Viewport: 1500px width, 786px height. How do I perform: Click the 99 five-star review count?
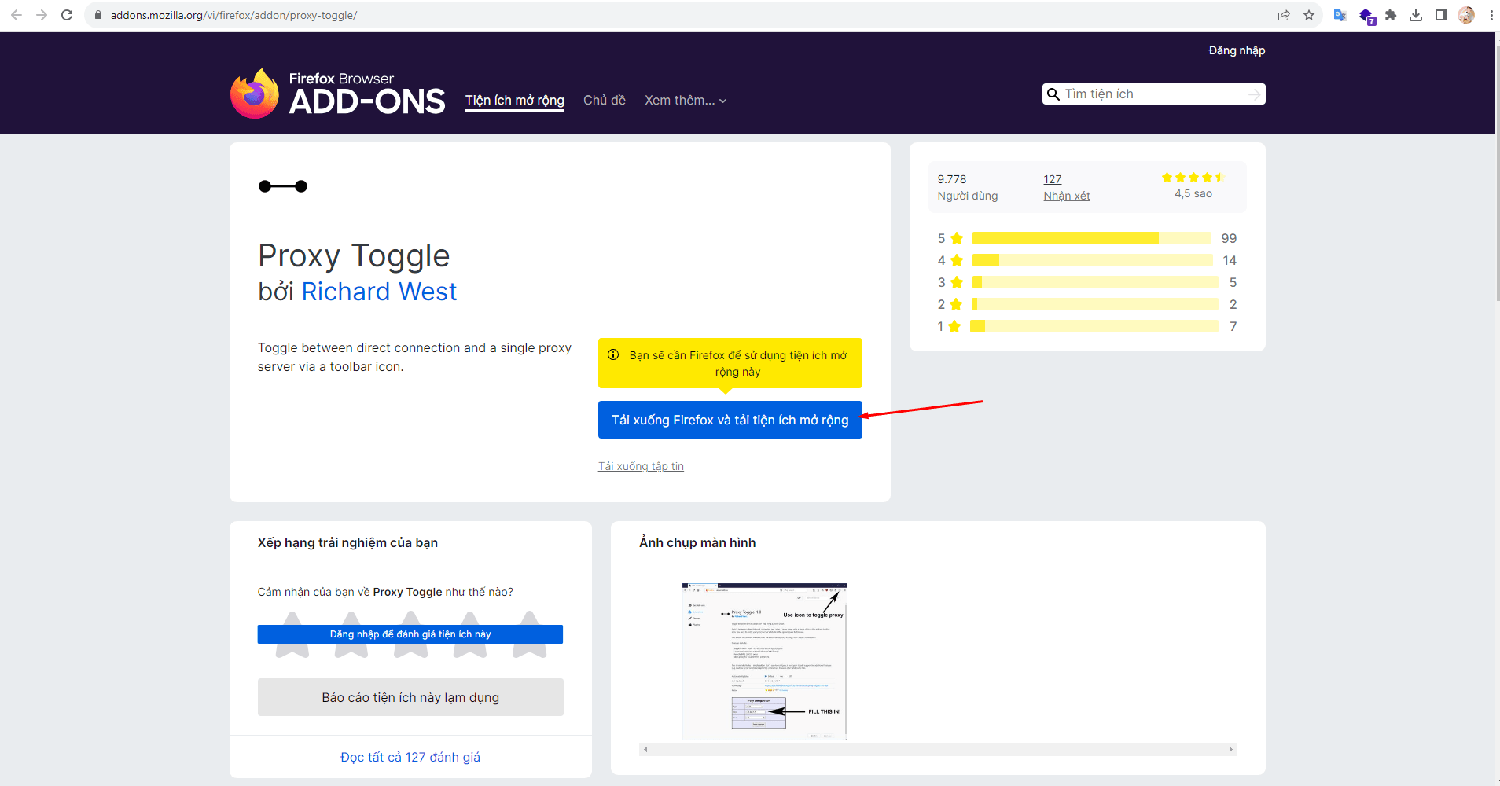tap(1229, 238)
